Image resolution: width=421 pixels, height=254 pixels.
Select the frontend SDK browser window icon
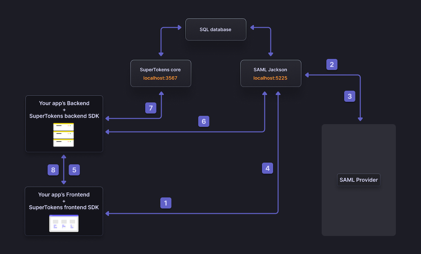coord(64,223)
